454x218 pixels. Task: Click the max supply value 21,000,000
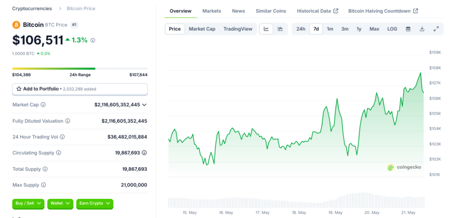coord(134,185)
